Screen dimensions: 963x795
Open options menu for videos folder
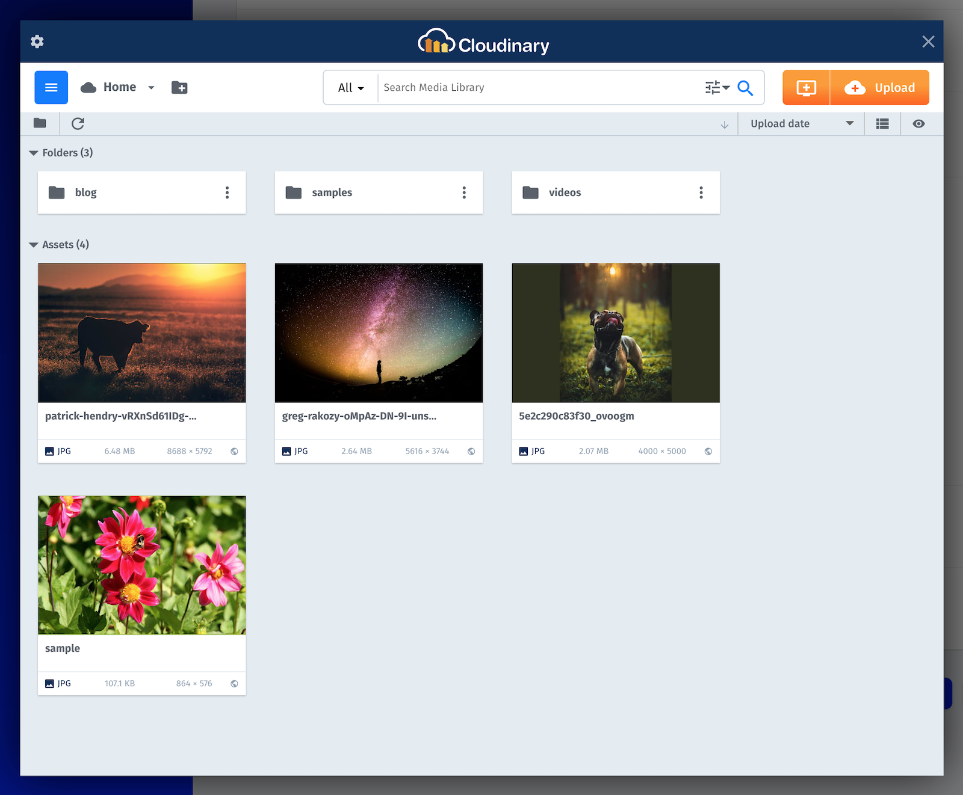[x=701, y=192]
